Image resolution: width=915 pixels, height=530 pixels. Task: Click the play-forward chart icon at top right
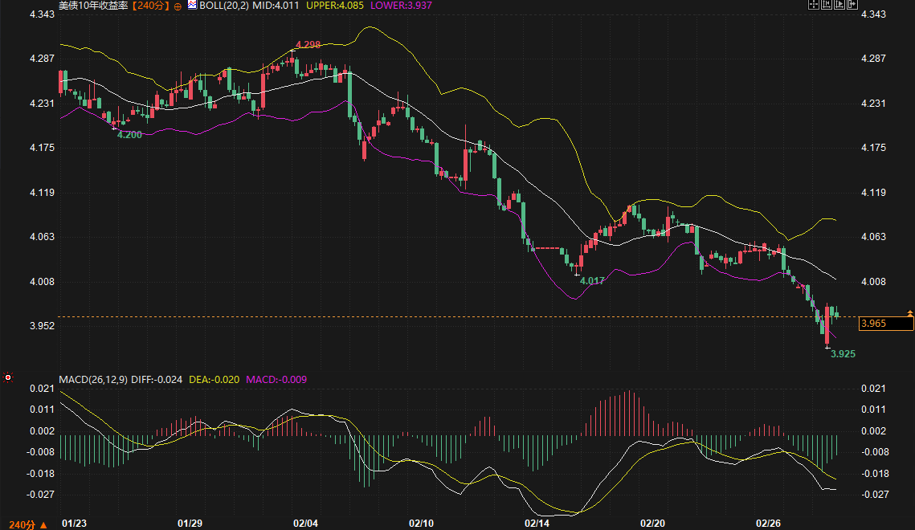[839, 5]
